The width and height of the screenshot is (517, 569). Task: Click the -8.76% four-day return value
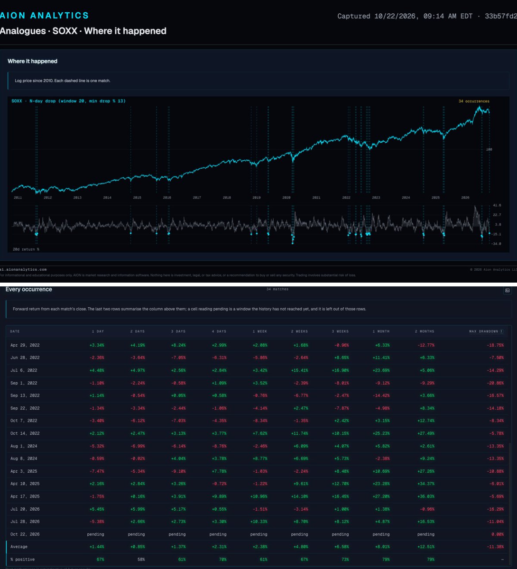click(219, 446)
